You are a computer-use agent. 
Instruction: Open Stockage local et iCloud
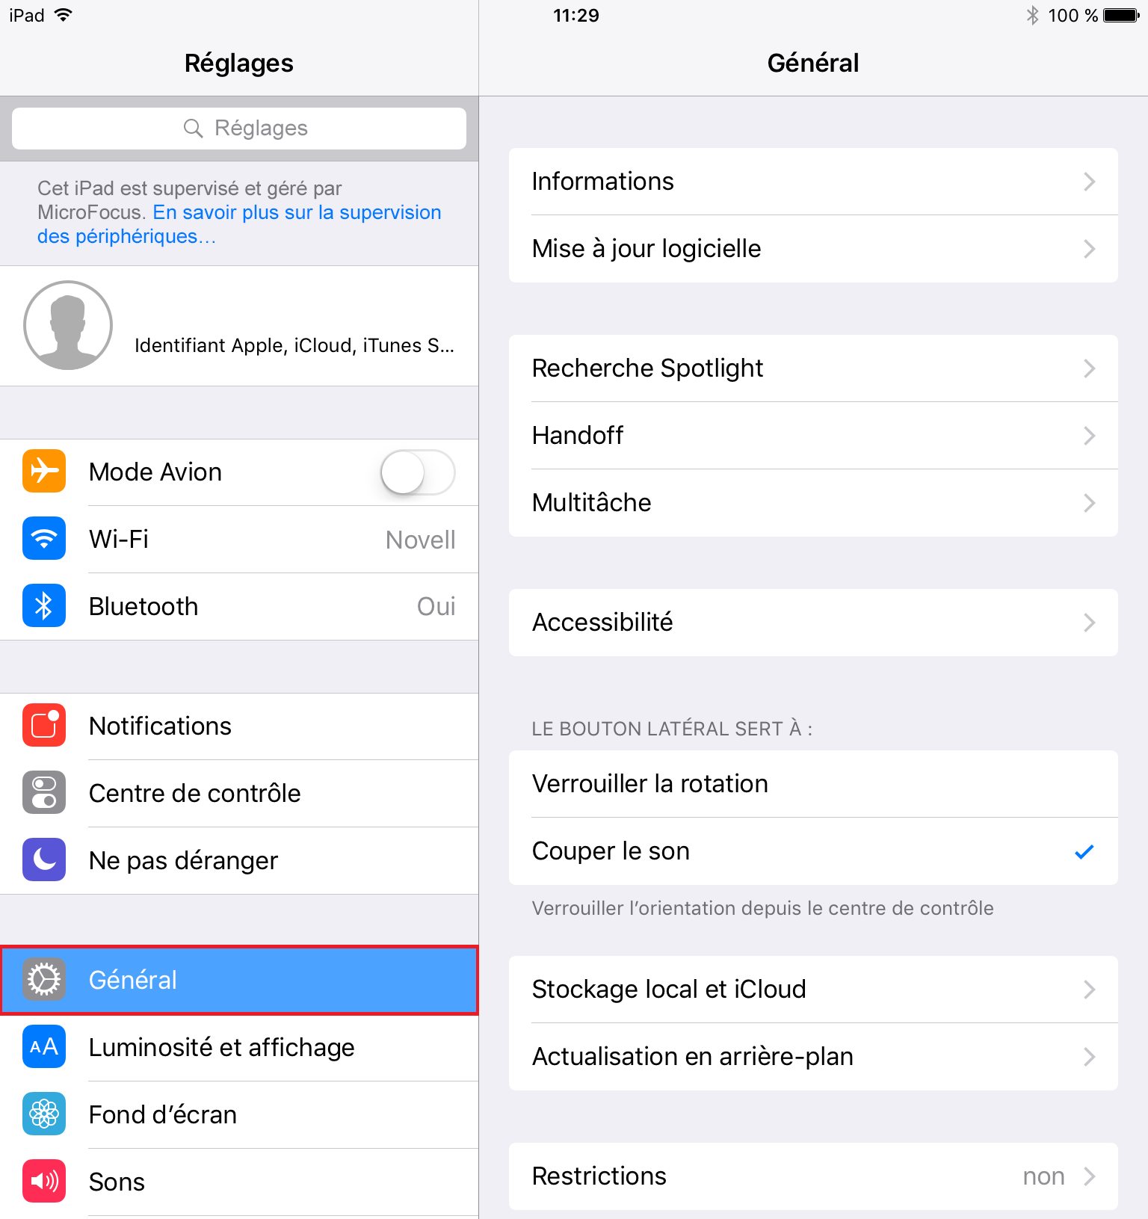pos(813,989)
